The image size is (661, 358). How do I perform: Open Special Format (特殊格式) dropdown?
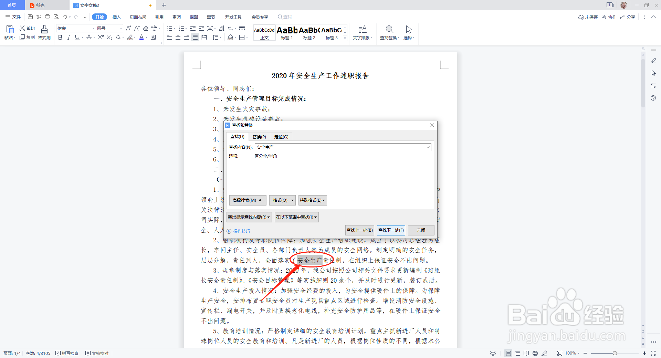tap(313, 200)
